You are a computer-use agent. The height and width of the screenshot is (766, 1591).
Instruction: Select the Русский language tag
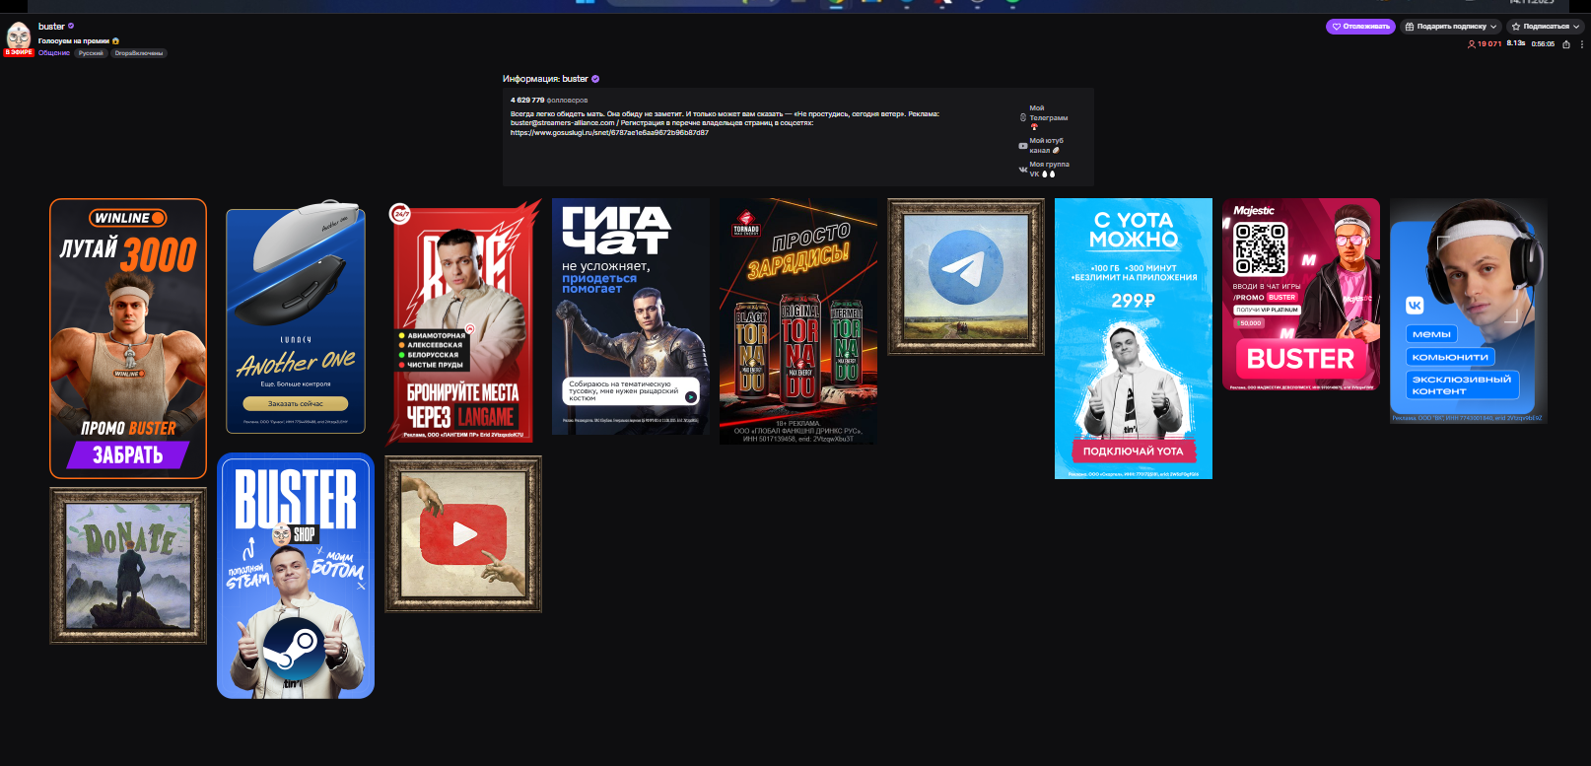(x=91, y=53)
